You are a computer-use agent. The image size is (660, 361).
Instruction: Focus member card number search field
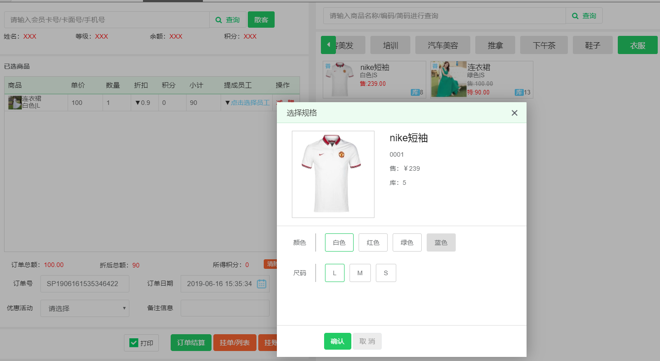(x=107, y=20)
